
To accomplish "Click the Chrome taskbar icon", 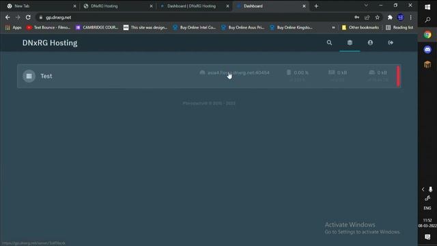I will [427, 35].
